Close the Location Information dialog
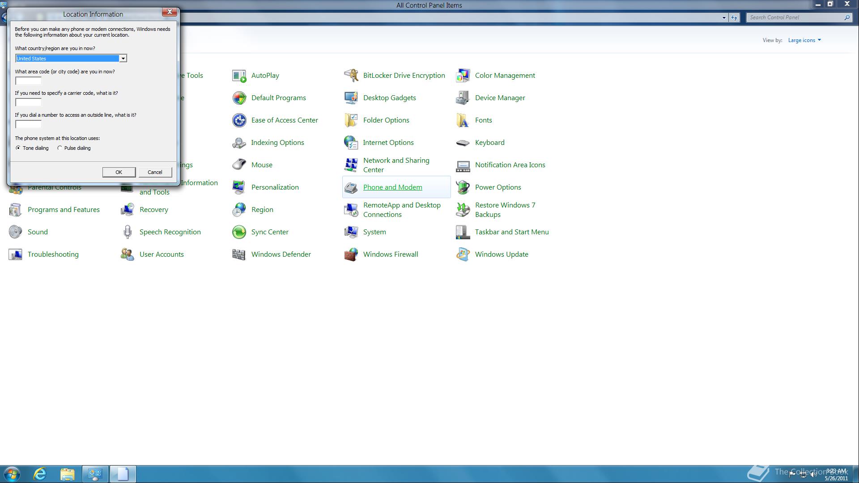This screenshot has width=859, height=483. pyautogui.click(x=170, y=12)
